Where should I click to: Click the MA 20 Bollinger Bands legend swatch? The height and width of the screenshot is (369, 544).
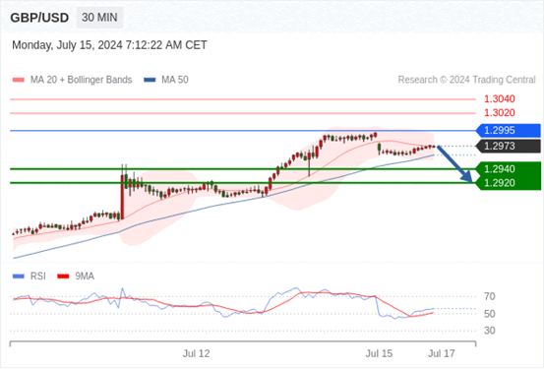19,80
